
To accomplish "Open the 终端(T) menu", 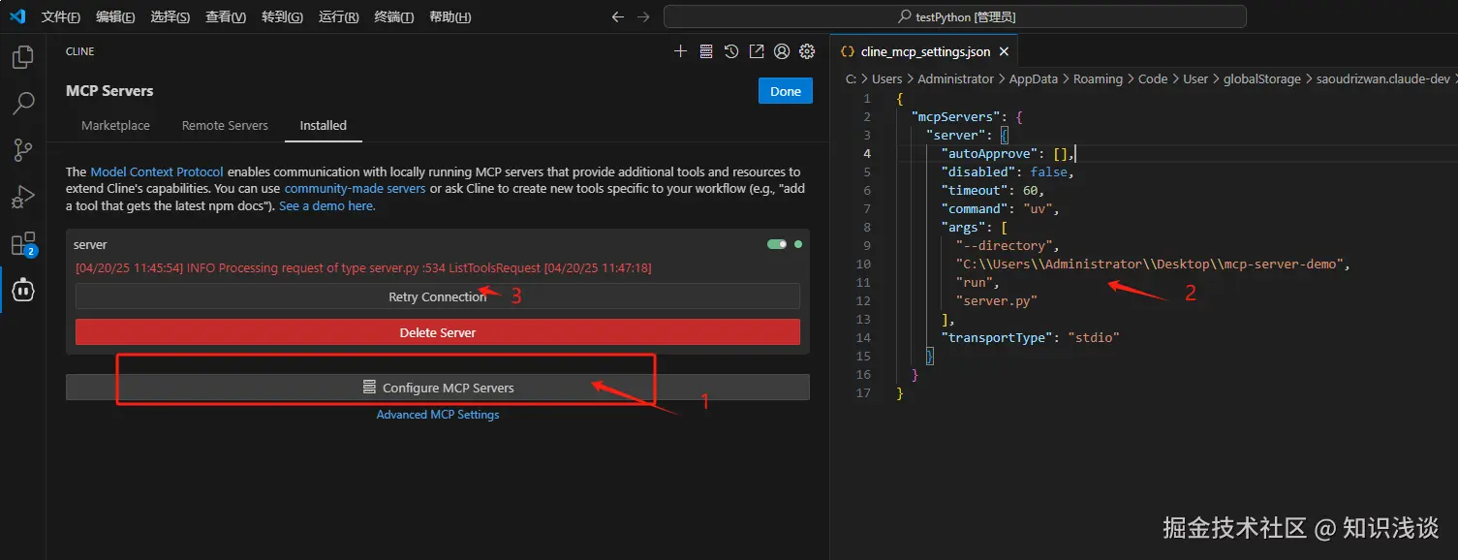I will tap(393, 17).
